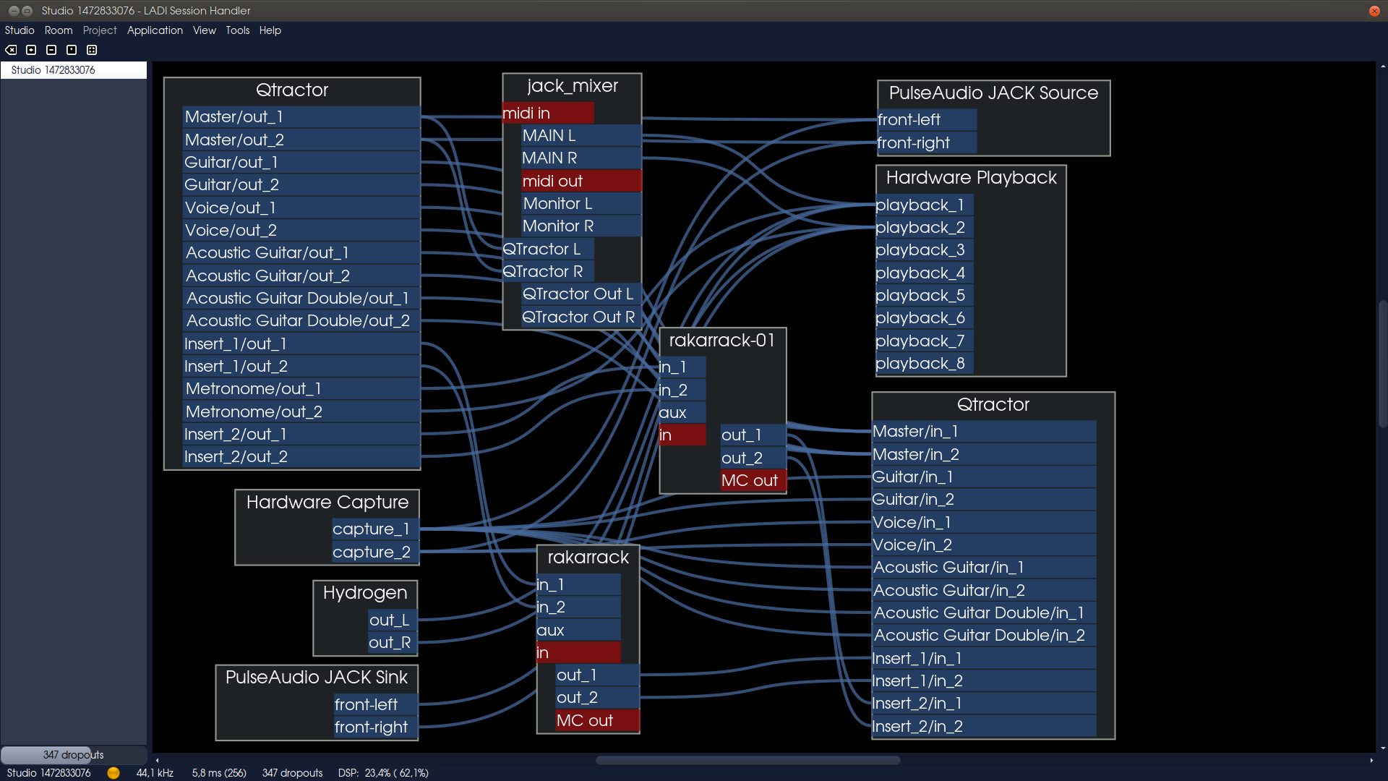Open the Help menu

(270, 30)
